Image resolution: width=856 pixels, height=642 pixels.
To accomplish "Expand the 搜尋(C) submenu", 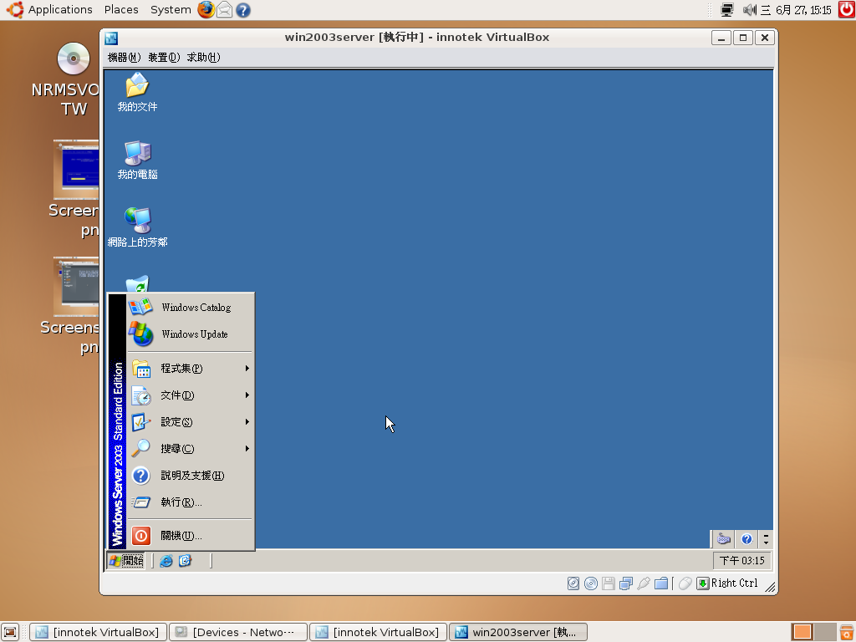I will [x=191, y=449].
